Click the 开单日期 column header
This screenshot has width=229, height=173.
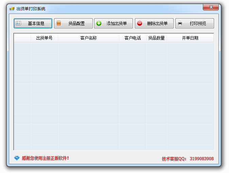tap(190, 38)
